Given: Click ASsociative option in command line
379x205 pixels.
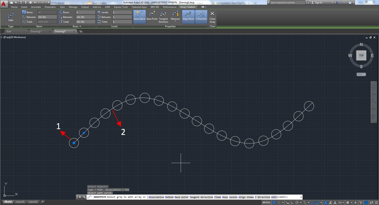Looking at the screenshot, I should [156, 197].
